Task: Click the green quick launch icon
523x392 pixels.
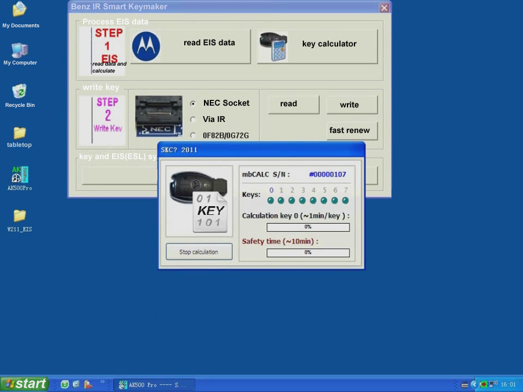Action: click(x=65, y=384)
